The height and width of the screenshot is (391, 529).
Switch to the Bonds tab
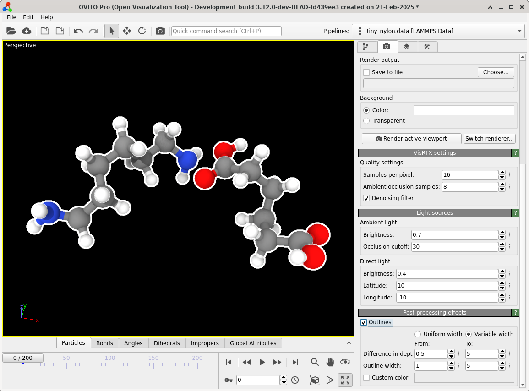[104, 343]
